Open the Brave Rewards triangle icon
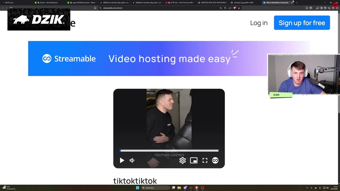340x191 pixels. (239, 8)
